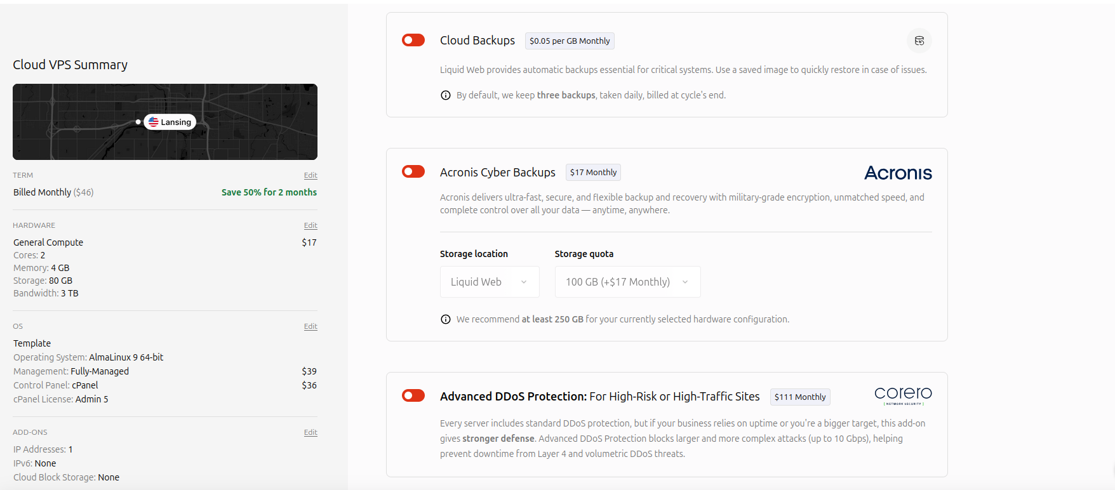Viewport: 1115px width, 490px height.
Task: Click the 'Cloud Backups' title
Action: coord(477,40)
